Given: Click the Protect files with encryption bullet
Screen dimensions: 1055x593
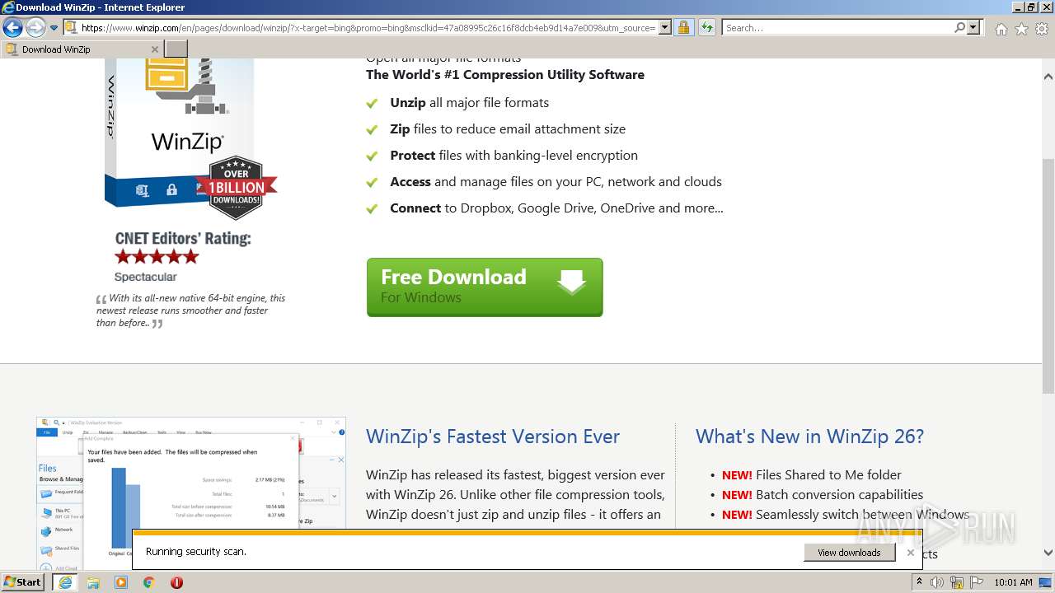Looking at the screenshot, I should pyautogui.click(x=513, y=156).
